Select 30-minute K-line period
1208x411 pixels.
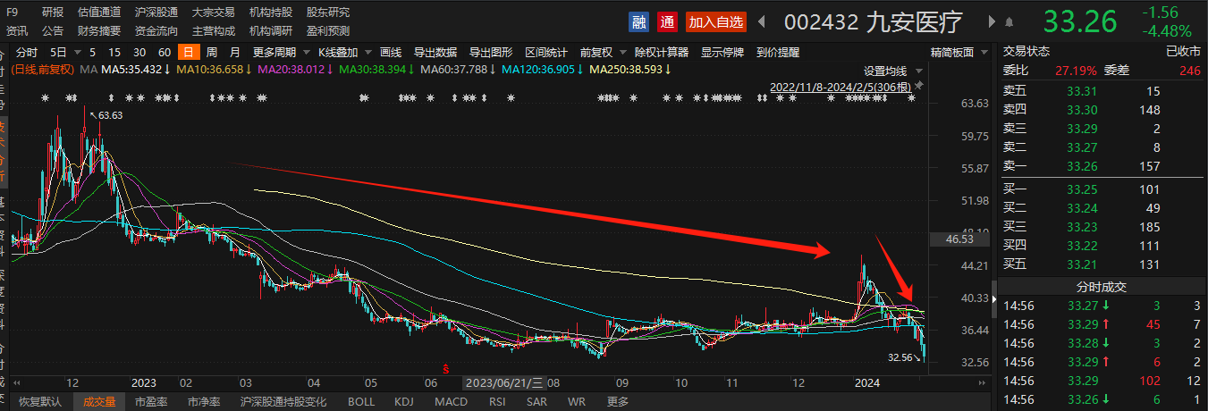tap(140, 52)
